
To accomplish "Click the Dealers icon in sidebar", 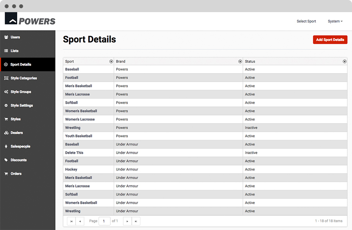I will tap(6, 133).
